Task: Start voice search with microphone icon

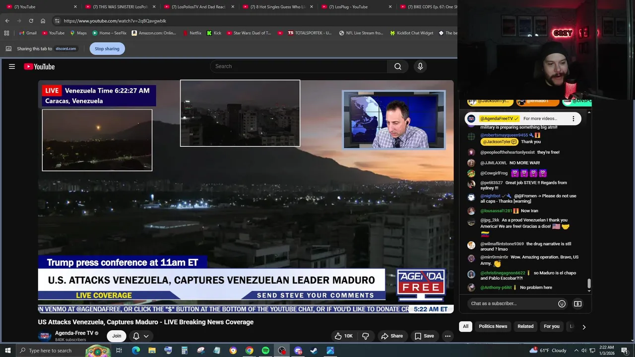Action: click(x=420, y=66)
